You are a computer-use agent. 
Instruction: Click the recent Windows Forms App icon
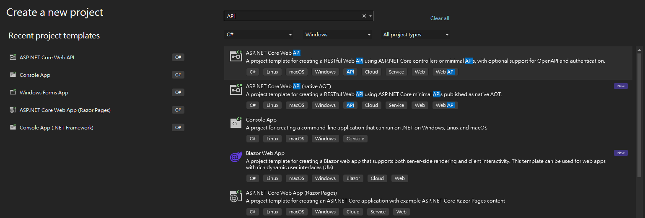click(13, 93)
